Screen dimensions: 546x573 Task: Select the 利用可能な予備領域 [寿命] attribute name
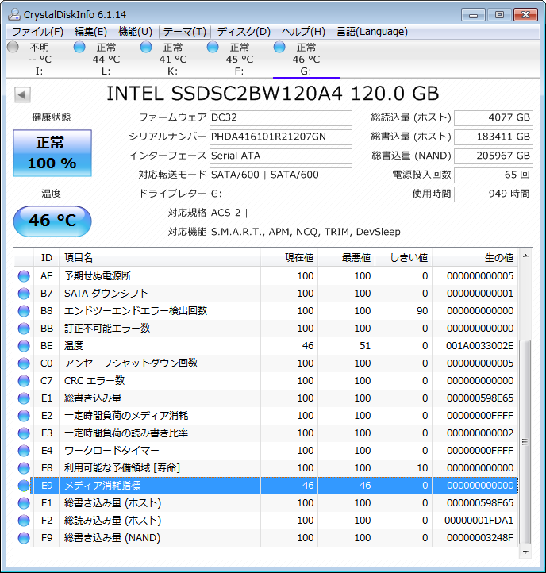pyautogui.click(x=122, y=468)
